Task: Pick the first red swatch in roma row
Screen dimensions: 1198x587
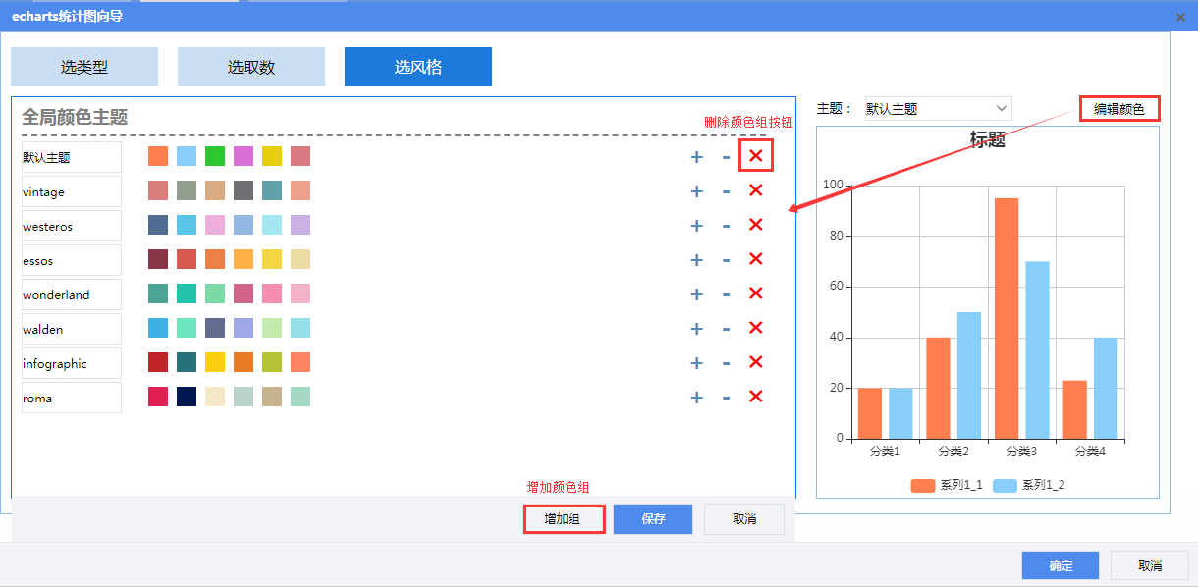Action: (x=158, y=397)
